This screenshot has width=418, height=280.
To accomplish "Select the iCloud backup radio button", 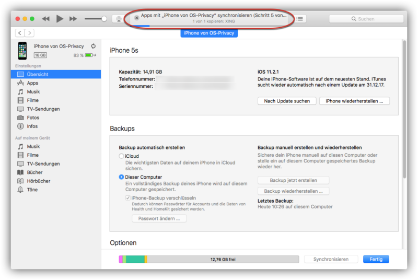I will [x=121, y=156].
